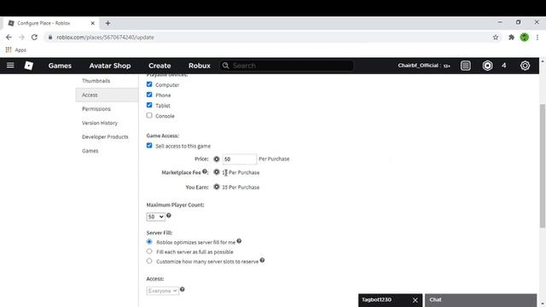Screen dimensions: 546x307
Task: Close the Configure Place browser tab
Action: click(x=93, y=23)
